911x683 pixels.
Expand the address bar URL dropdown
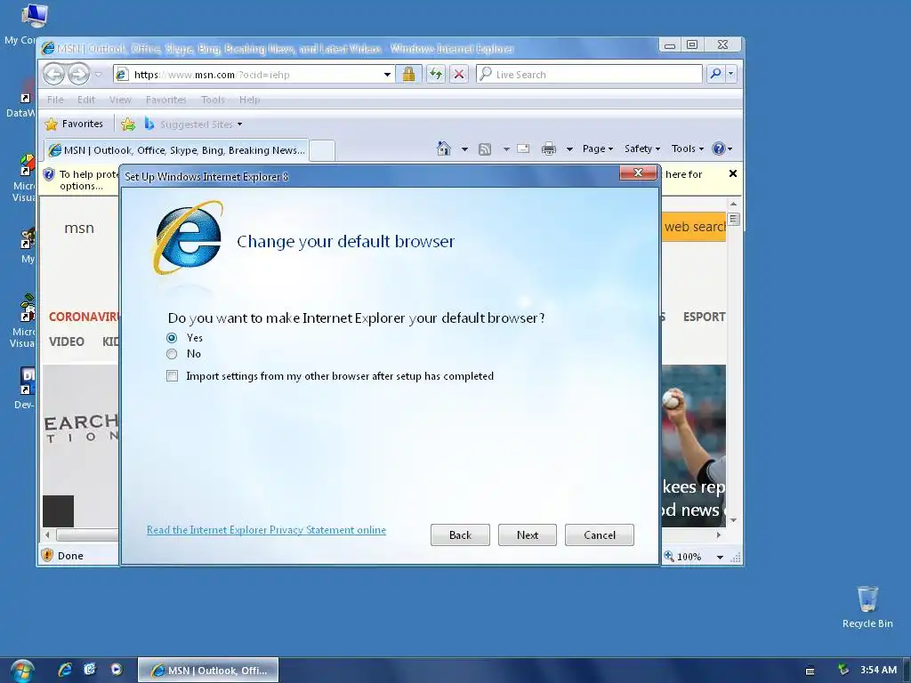(387, 75)
